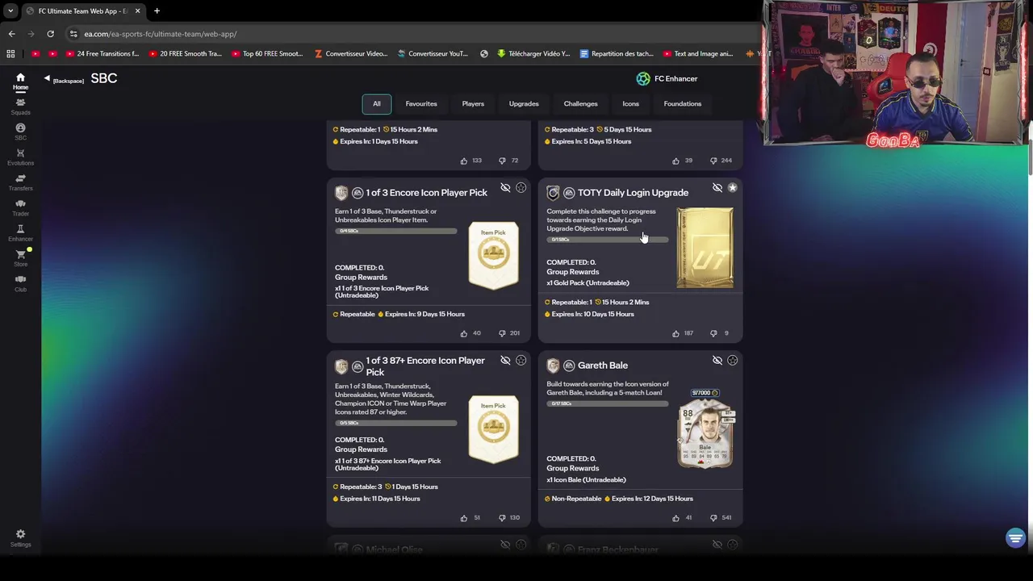Click the browser address bar
The height and width of the screenshot is (581, 1033).
[x=412, y=34]
